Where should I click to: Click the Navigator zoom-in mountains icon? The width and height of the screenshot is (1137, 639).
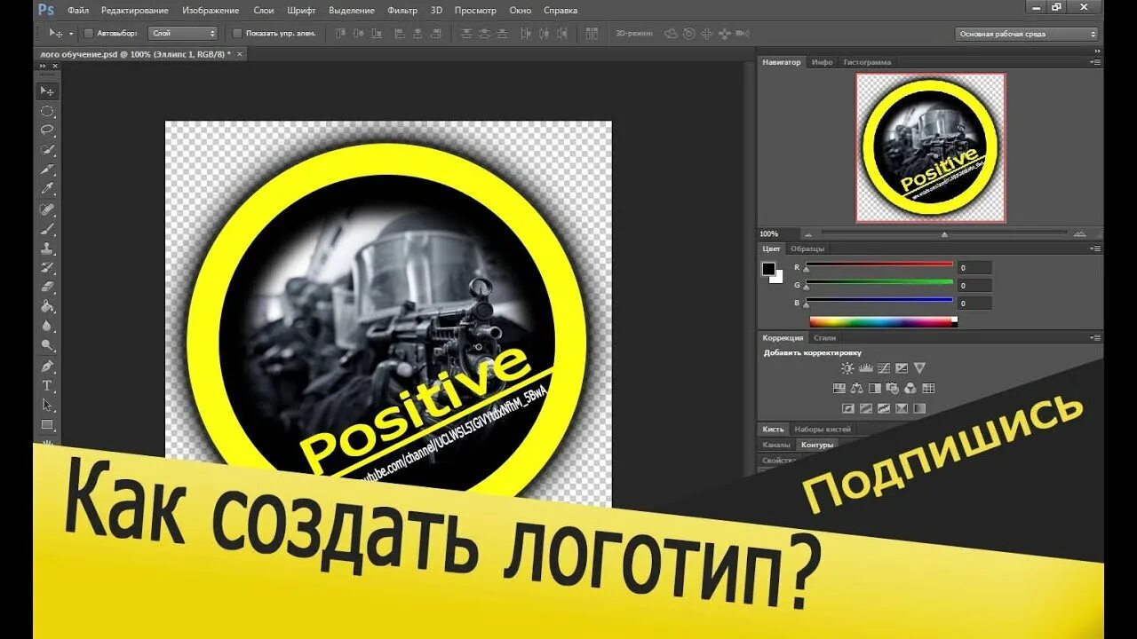1079,233
